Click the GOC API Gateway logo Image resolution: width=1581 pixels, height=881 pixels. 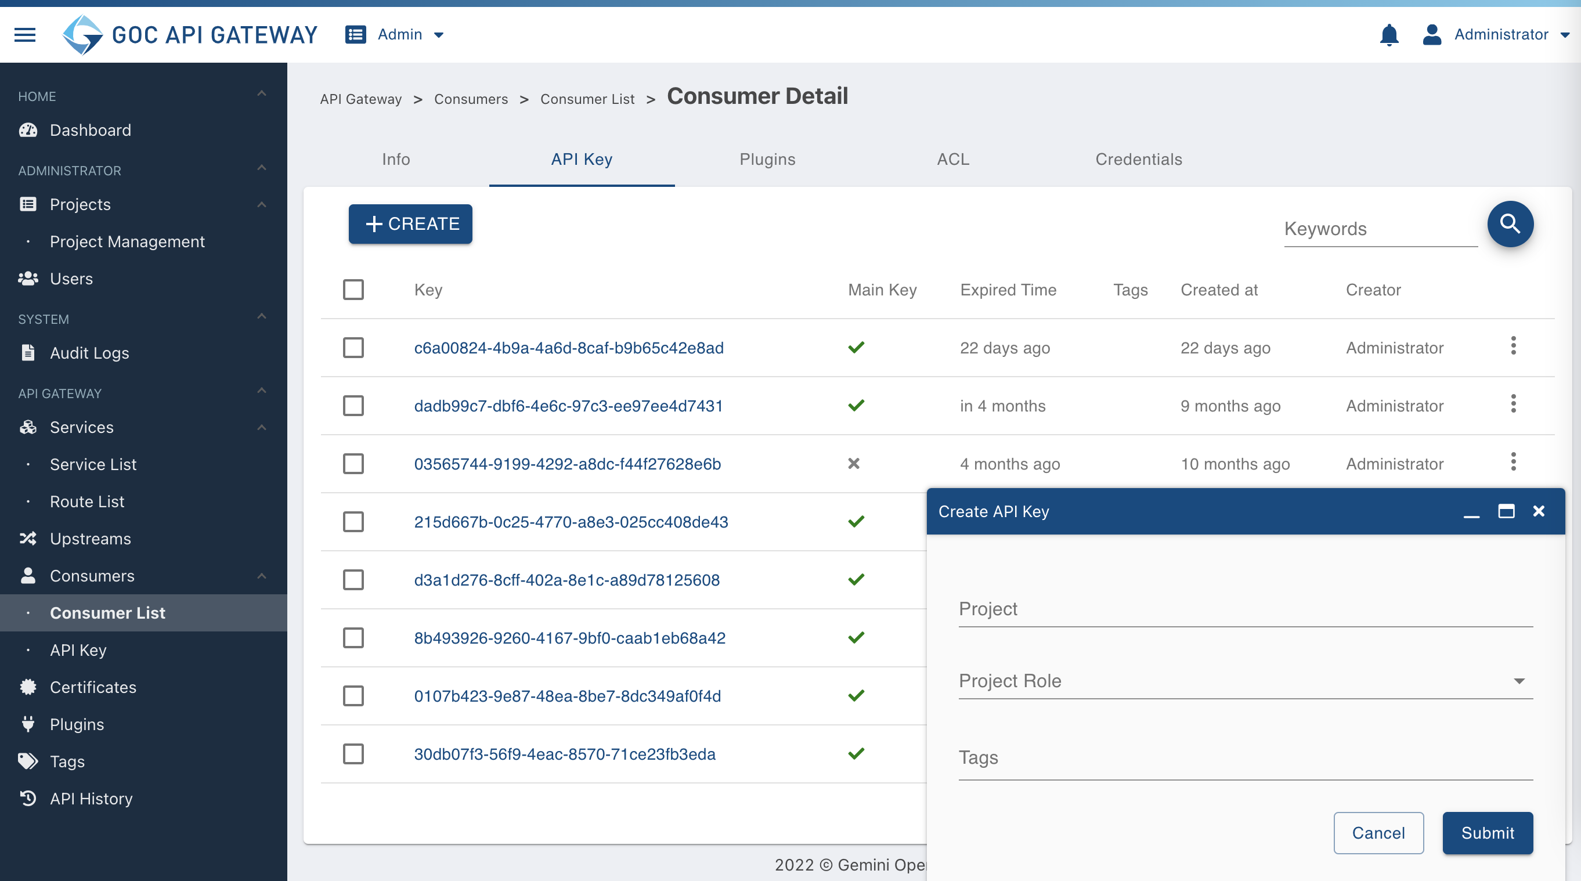pyautogui.click(x=190, y=34)
